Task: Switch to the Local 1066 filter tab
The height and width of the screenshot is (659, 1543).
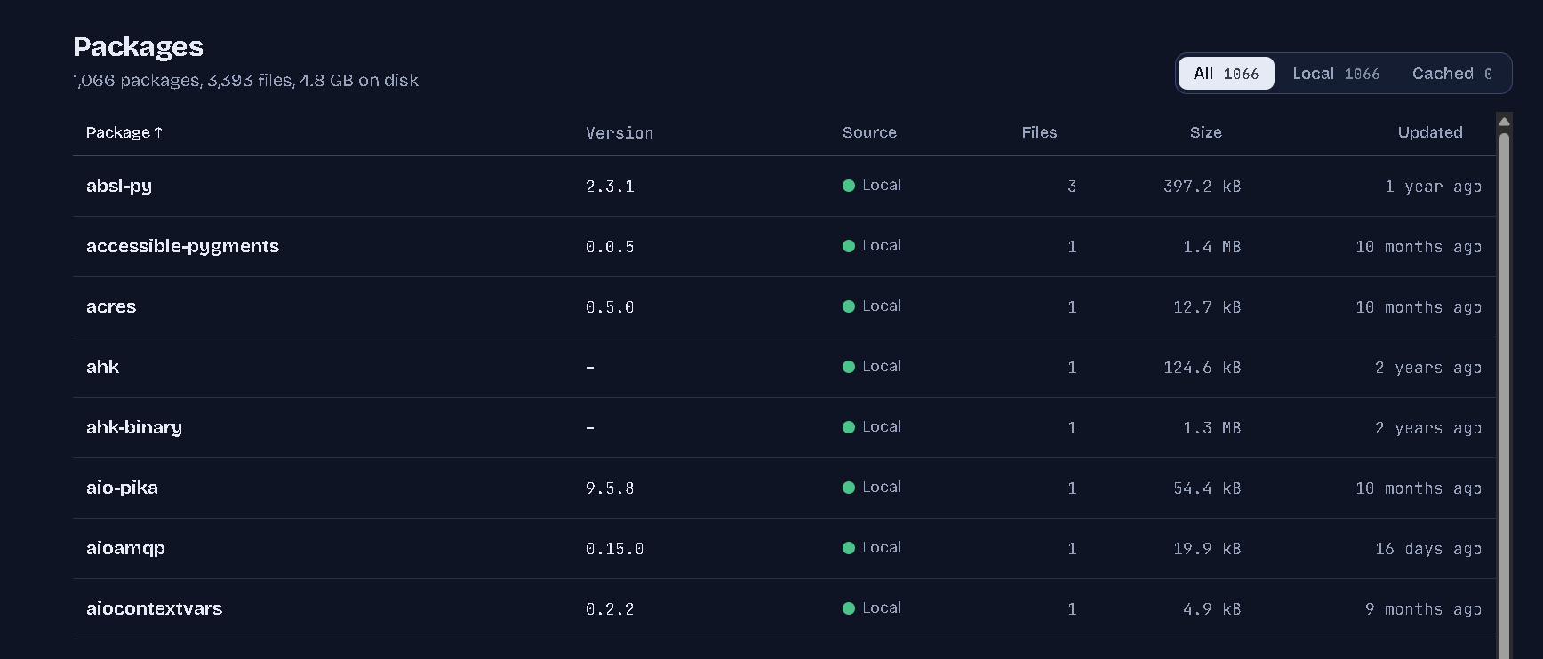Action: point(1336,74)
